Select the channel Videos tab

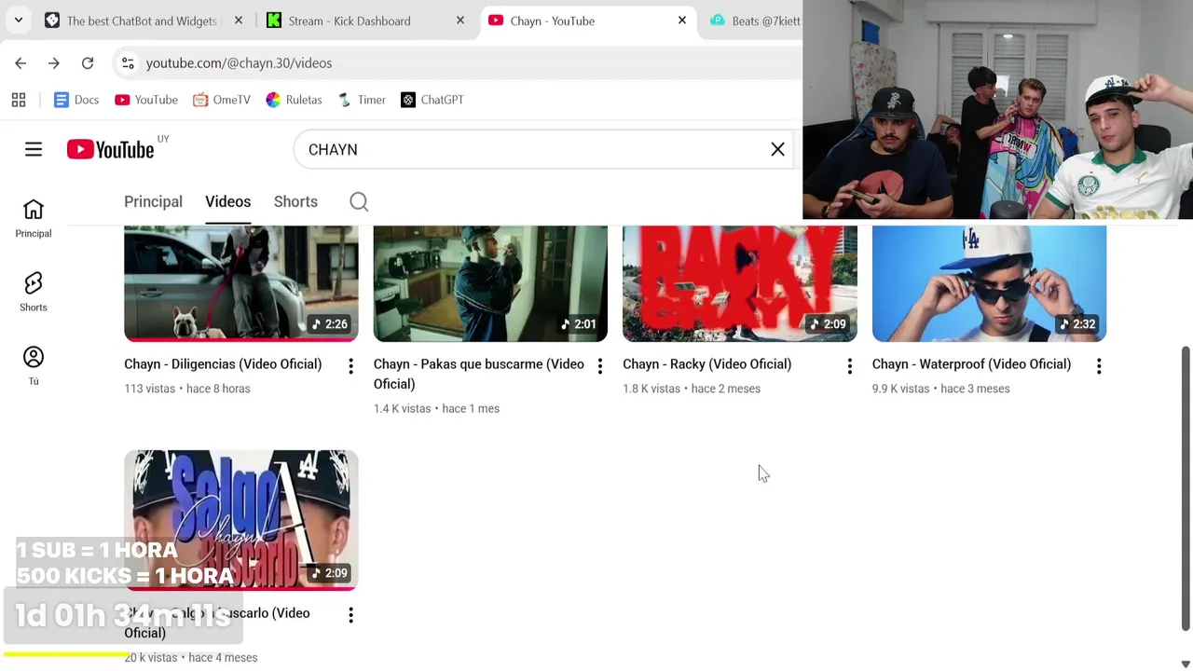pos(228,201)
